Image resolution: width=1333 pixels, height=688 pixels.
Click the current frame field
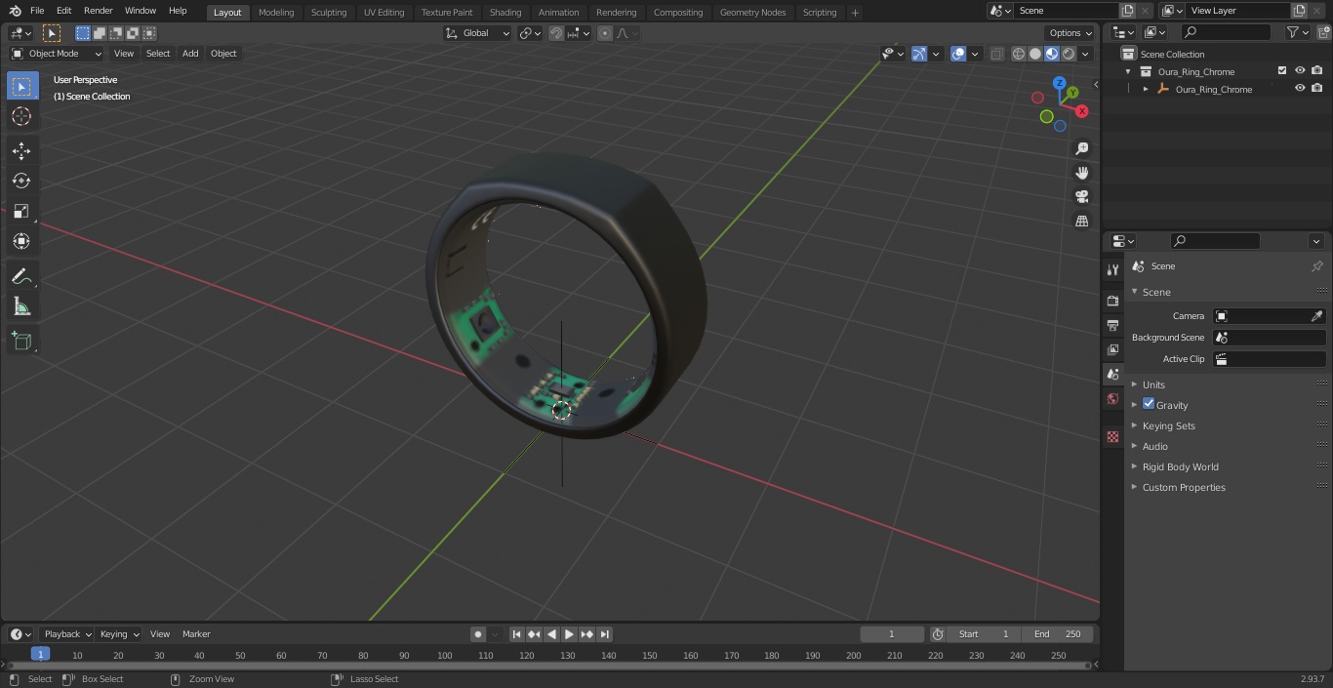click(x=892, y=634)
